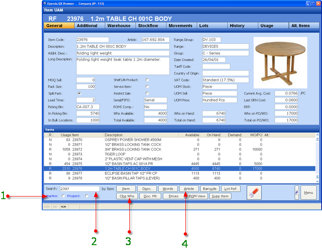Click the Desc. search button
The image size is (322, 252).
coord(147,189)
